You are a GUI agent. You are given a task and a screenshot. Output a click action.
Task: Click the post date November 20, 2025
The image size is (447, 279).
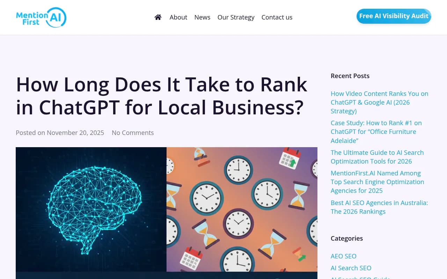(75, 133)
